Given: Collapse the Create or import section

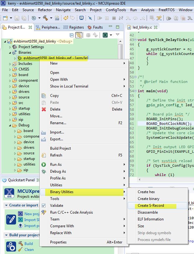Looking at the screenshot, I should point(6,205).
